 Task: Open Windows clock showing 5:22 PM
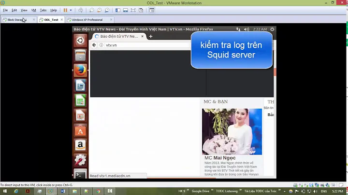tap(337, 191)
